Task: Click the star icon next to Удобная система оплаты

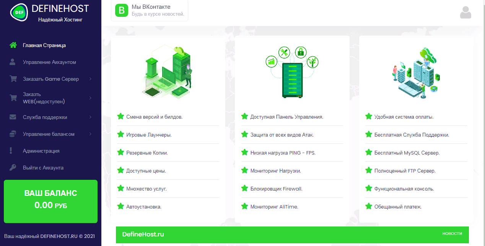Action: [368, 116]
